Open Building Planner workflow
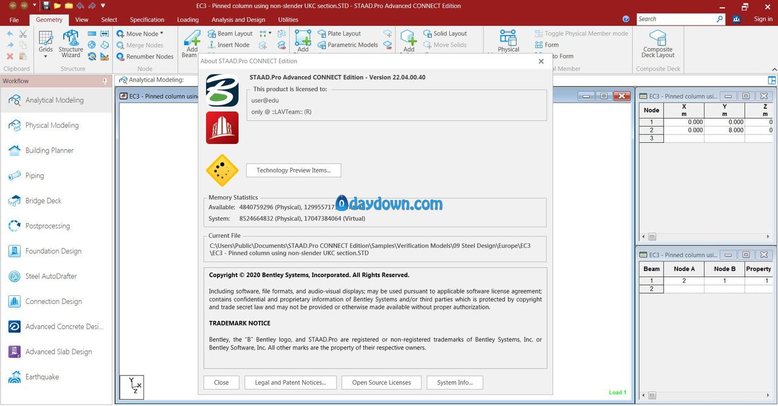The width and height of the screenshot is (778, 406). [56, 151]
